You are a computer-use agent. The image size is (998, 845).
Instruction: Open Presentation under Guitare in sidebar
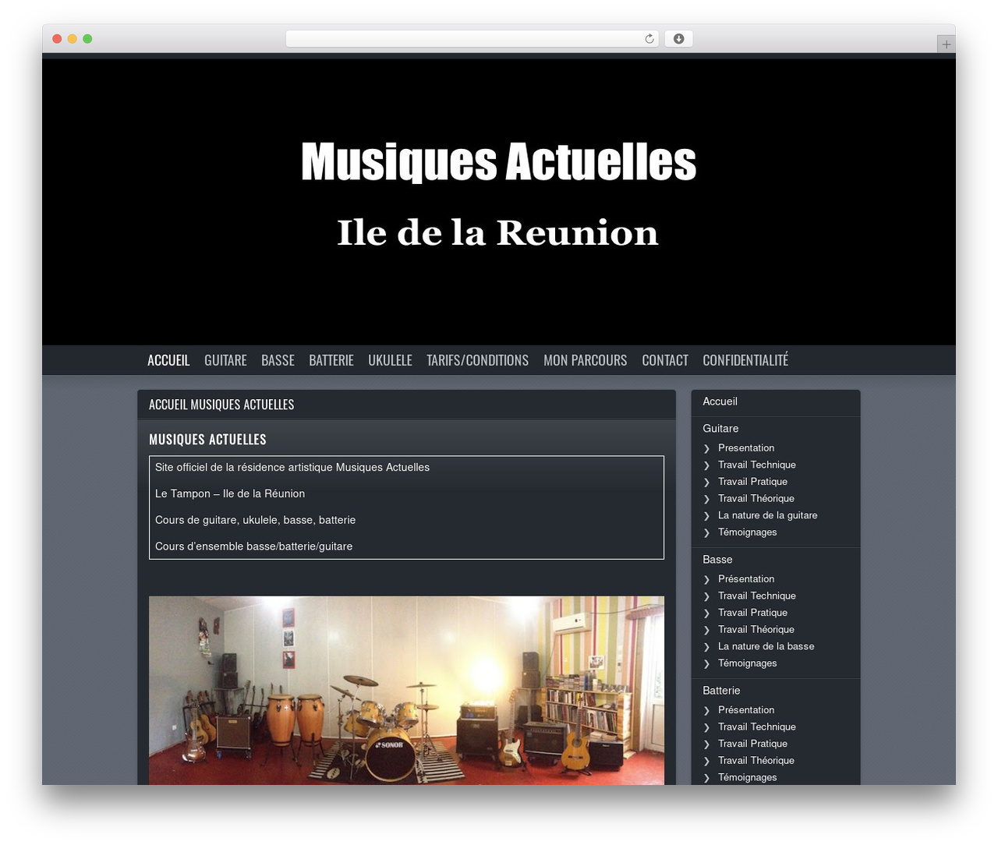coord(746,448)
